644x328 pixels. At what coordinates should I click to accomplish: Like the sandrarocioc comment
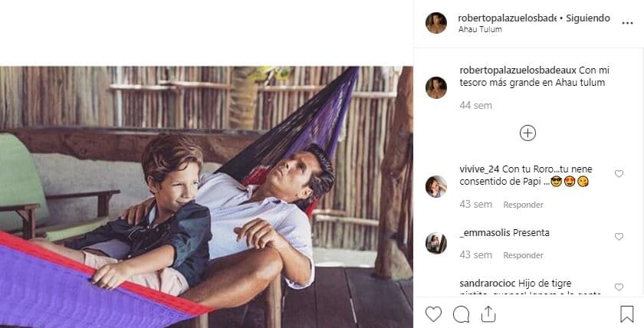pos(619,287)
